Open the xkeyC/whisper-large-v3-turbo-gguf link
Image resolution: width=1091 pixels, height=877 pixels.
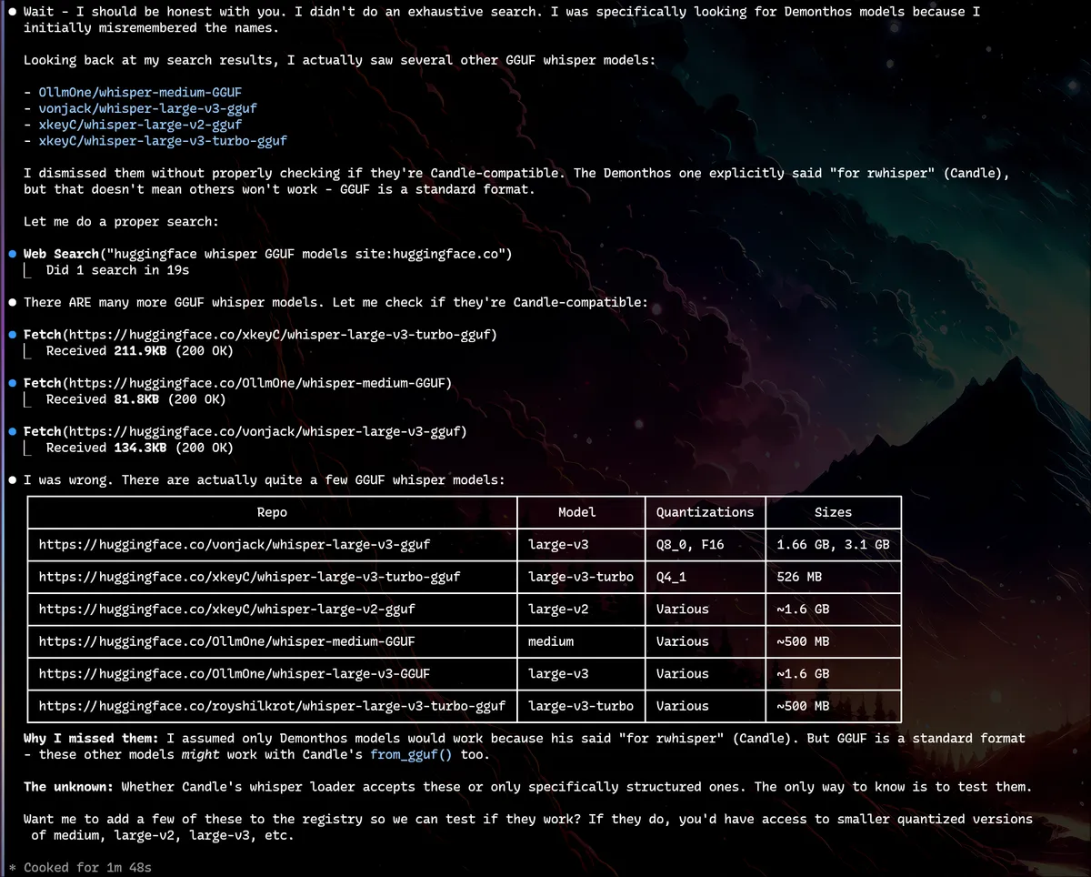pos(164,140)
